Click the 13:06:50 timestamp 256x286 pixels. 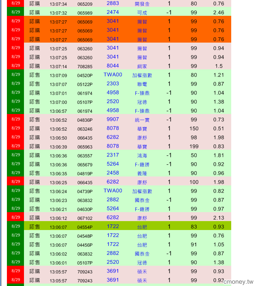[58, 138]
